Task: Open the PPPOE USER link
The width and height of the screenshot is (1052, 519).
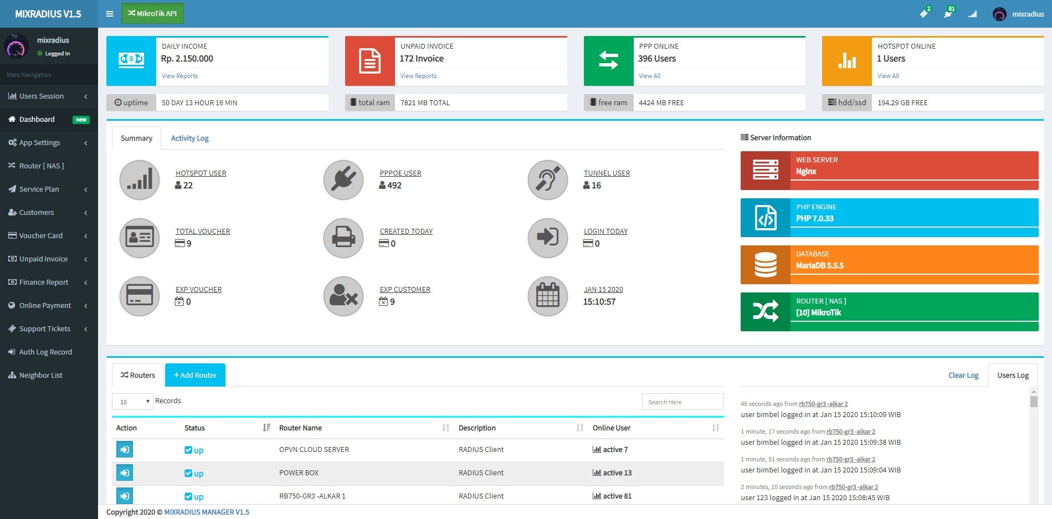Action: (x=400, y=173)
